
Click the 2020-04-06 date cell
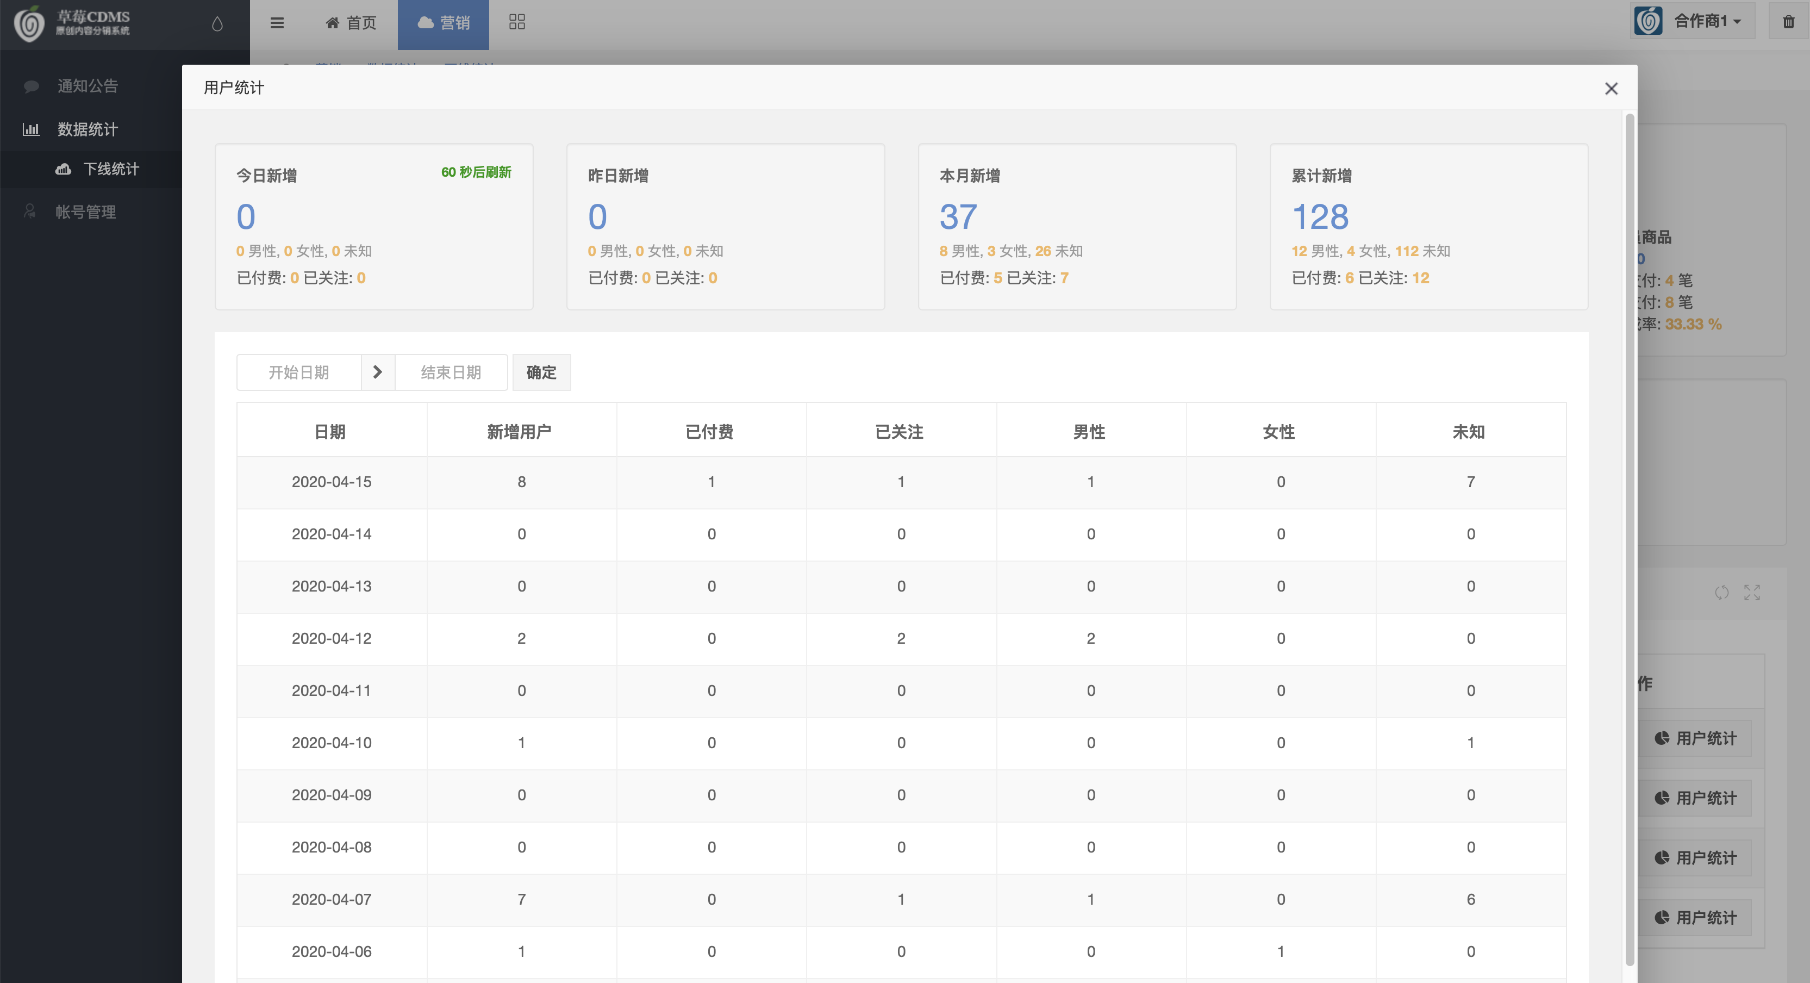click(x=332, y=951)
